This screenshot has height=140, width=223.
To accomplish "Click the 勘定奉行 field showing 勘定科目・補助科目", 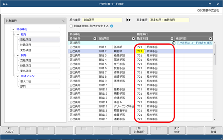I will [x=169, y=20].
